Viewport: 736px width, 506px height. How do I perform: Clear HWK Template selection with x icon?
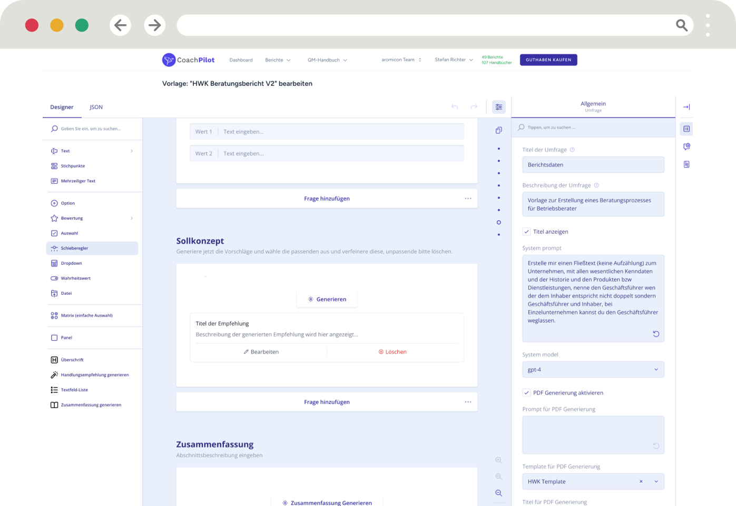pyautogui.click(x=641, y=481)
